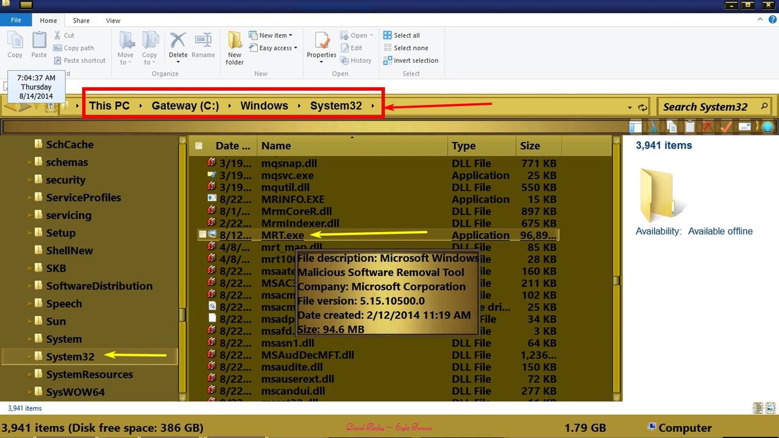Open file History from the ribbon
This screenshot has width=779, height=438.
pyautogui.click(x=355, y=60)
